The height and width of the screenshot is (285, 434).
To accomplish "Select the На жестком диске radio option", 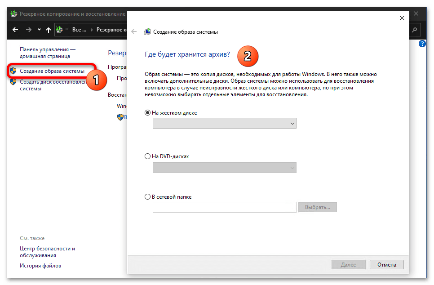I will 148,113.
